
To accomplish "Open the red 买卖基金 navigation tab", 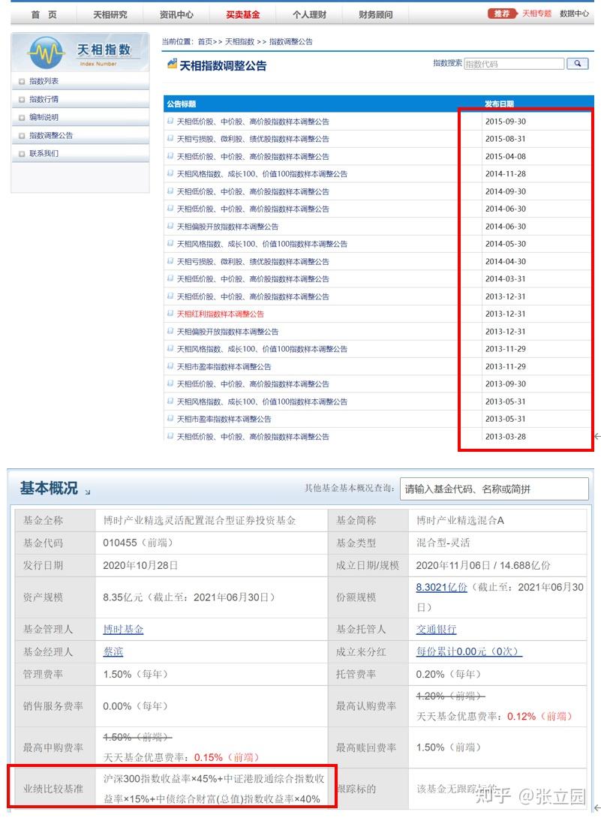I will click(243, 15).
